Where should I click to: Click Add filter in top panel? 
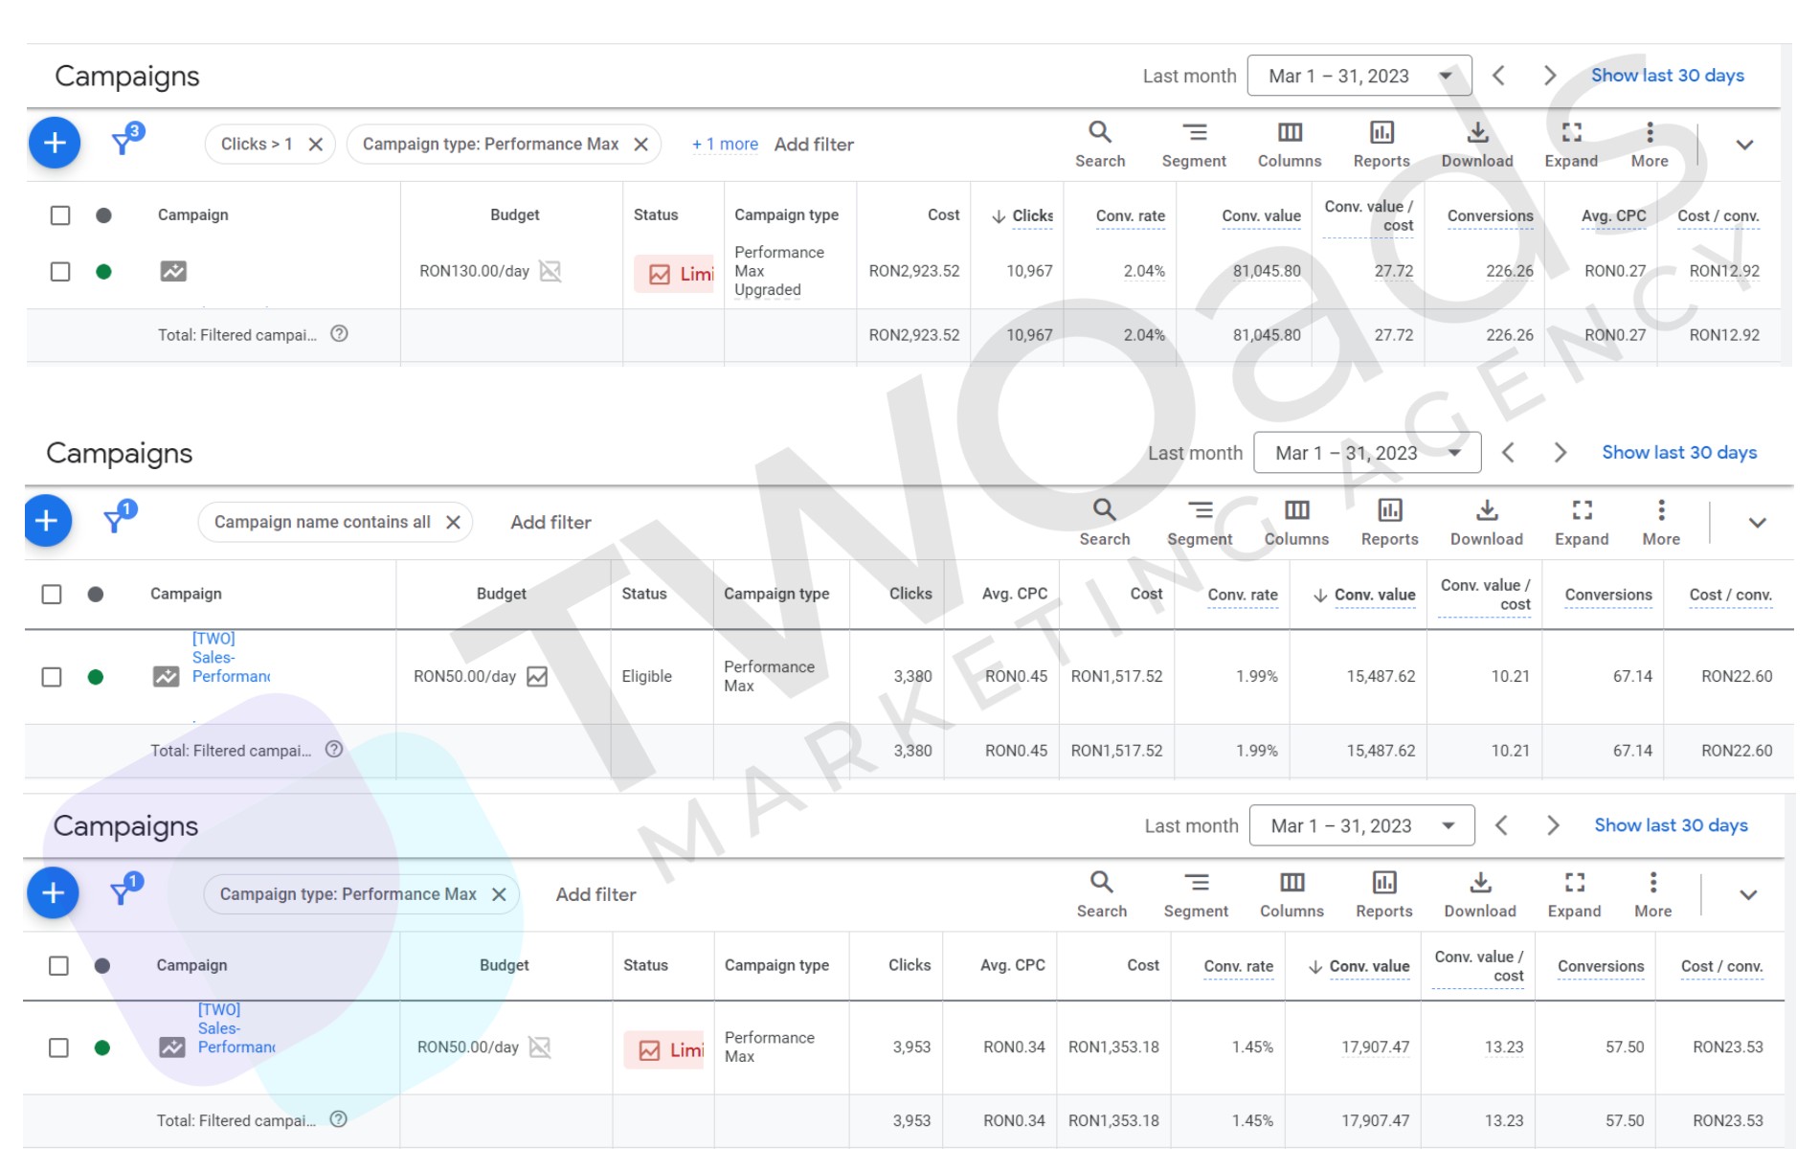coord(814,145)
